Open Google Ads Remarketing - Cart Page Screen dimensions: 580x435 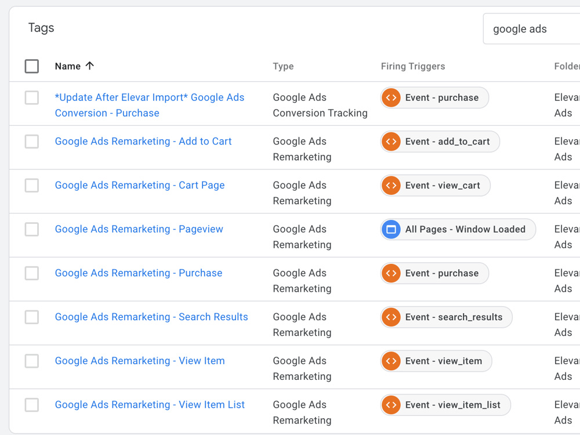pyautogui.click(x=140, y=186)
